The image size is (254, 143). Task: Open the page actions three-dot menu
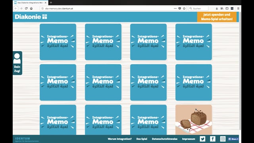175,8
